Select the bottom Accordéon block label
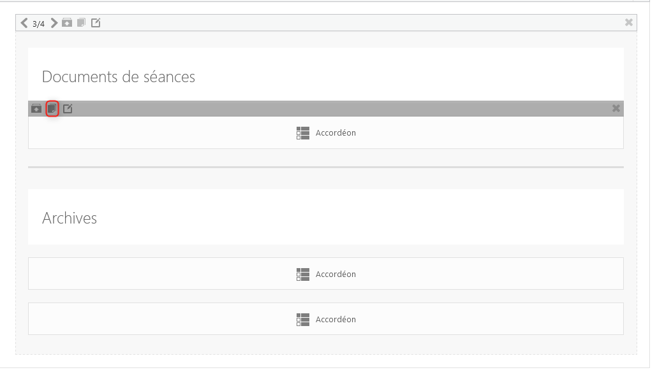 point(336,319)
